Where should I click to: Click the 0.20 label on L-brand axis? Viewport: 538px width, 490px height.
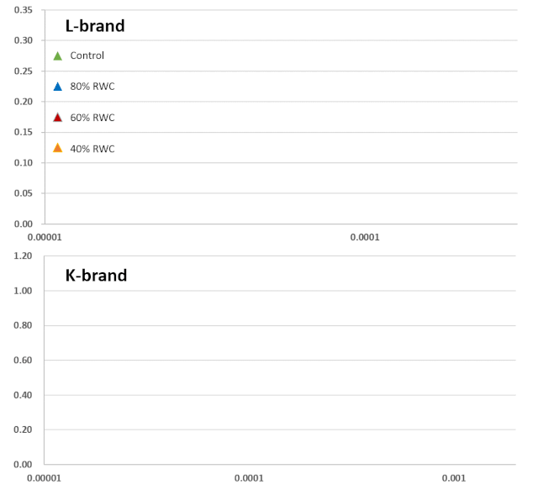coord(24,102)
